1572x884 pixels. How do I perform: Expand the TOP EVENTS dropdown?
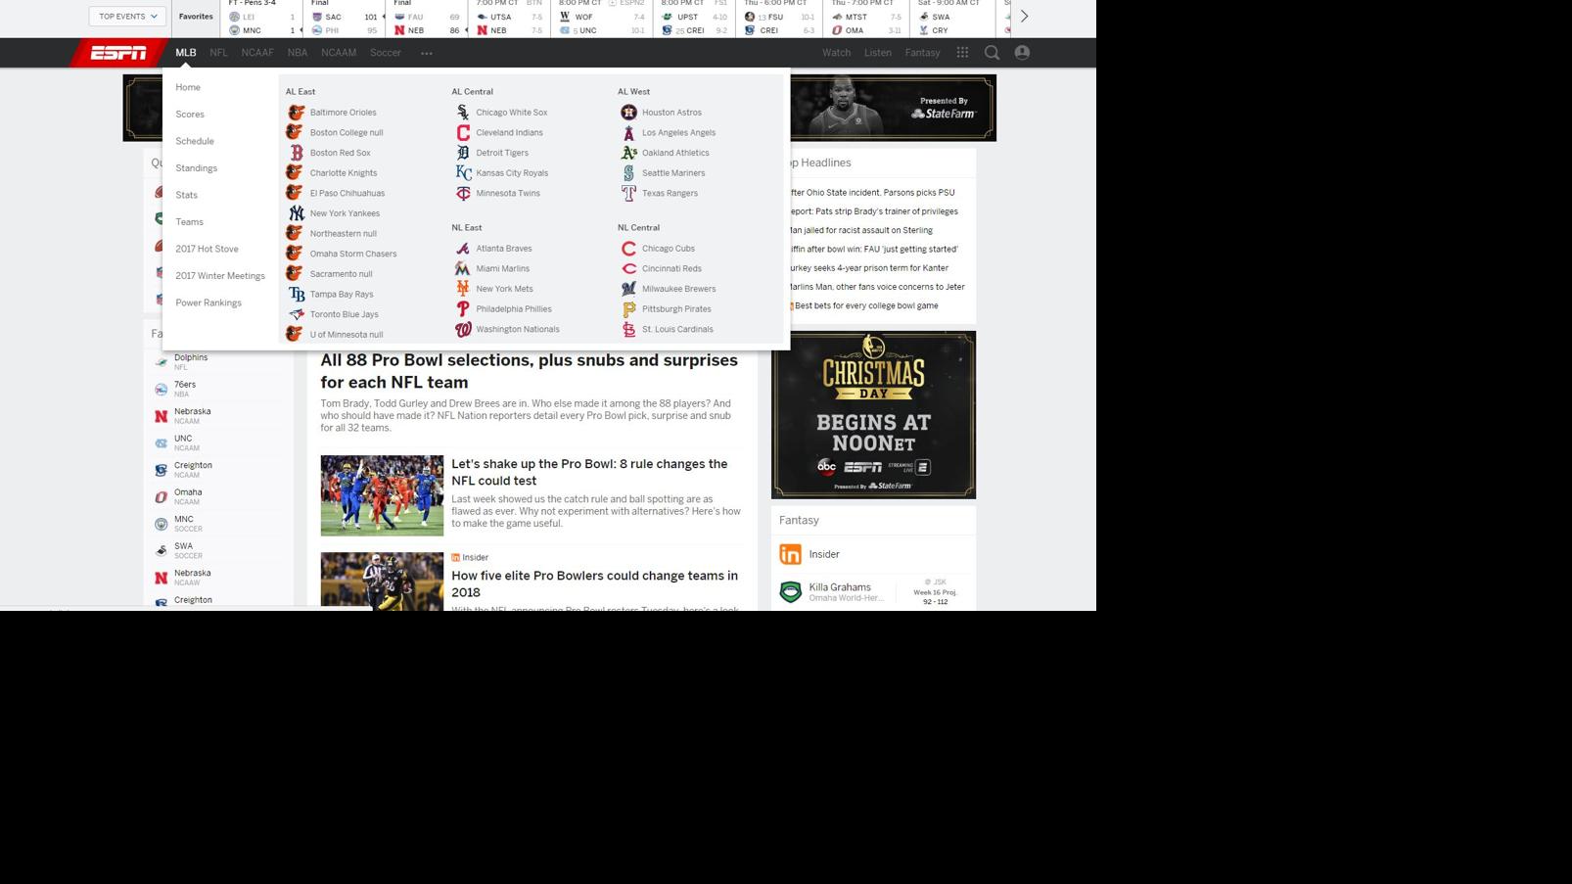[x=127, y=17]
